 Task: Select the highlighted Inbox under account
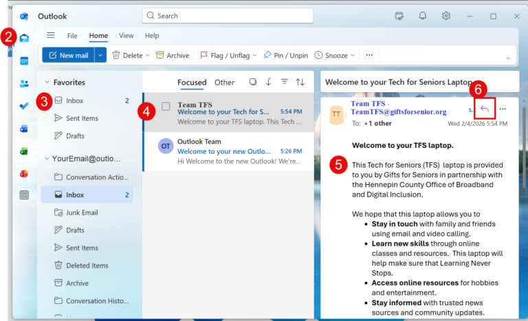tap(87, 195)
